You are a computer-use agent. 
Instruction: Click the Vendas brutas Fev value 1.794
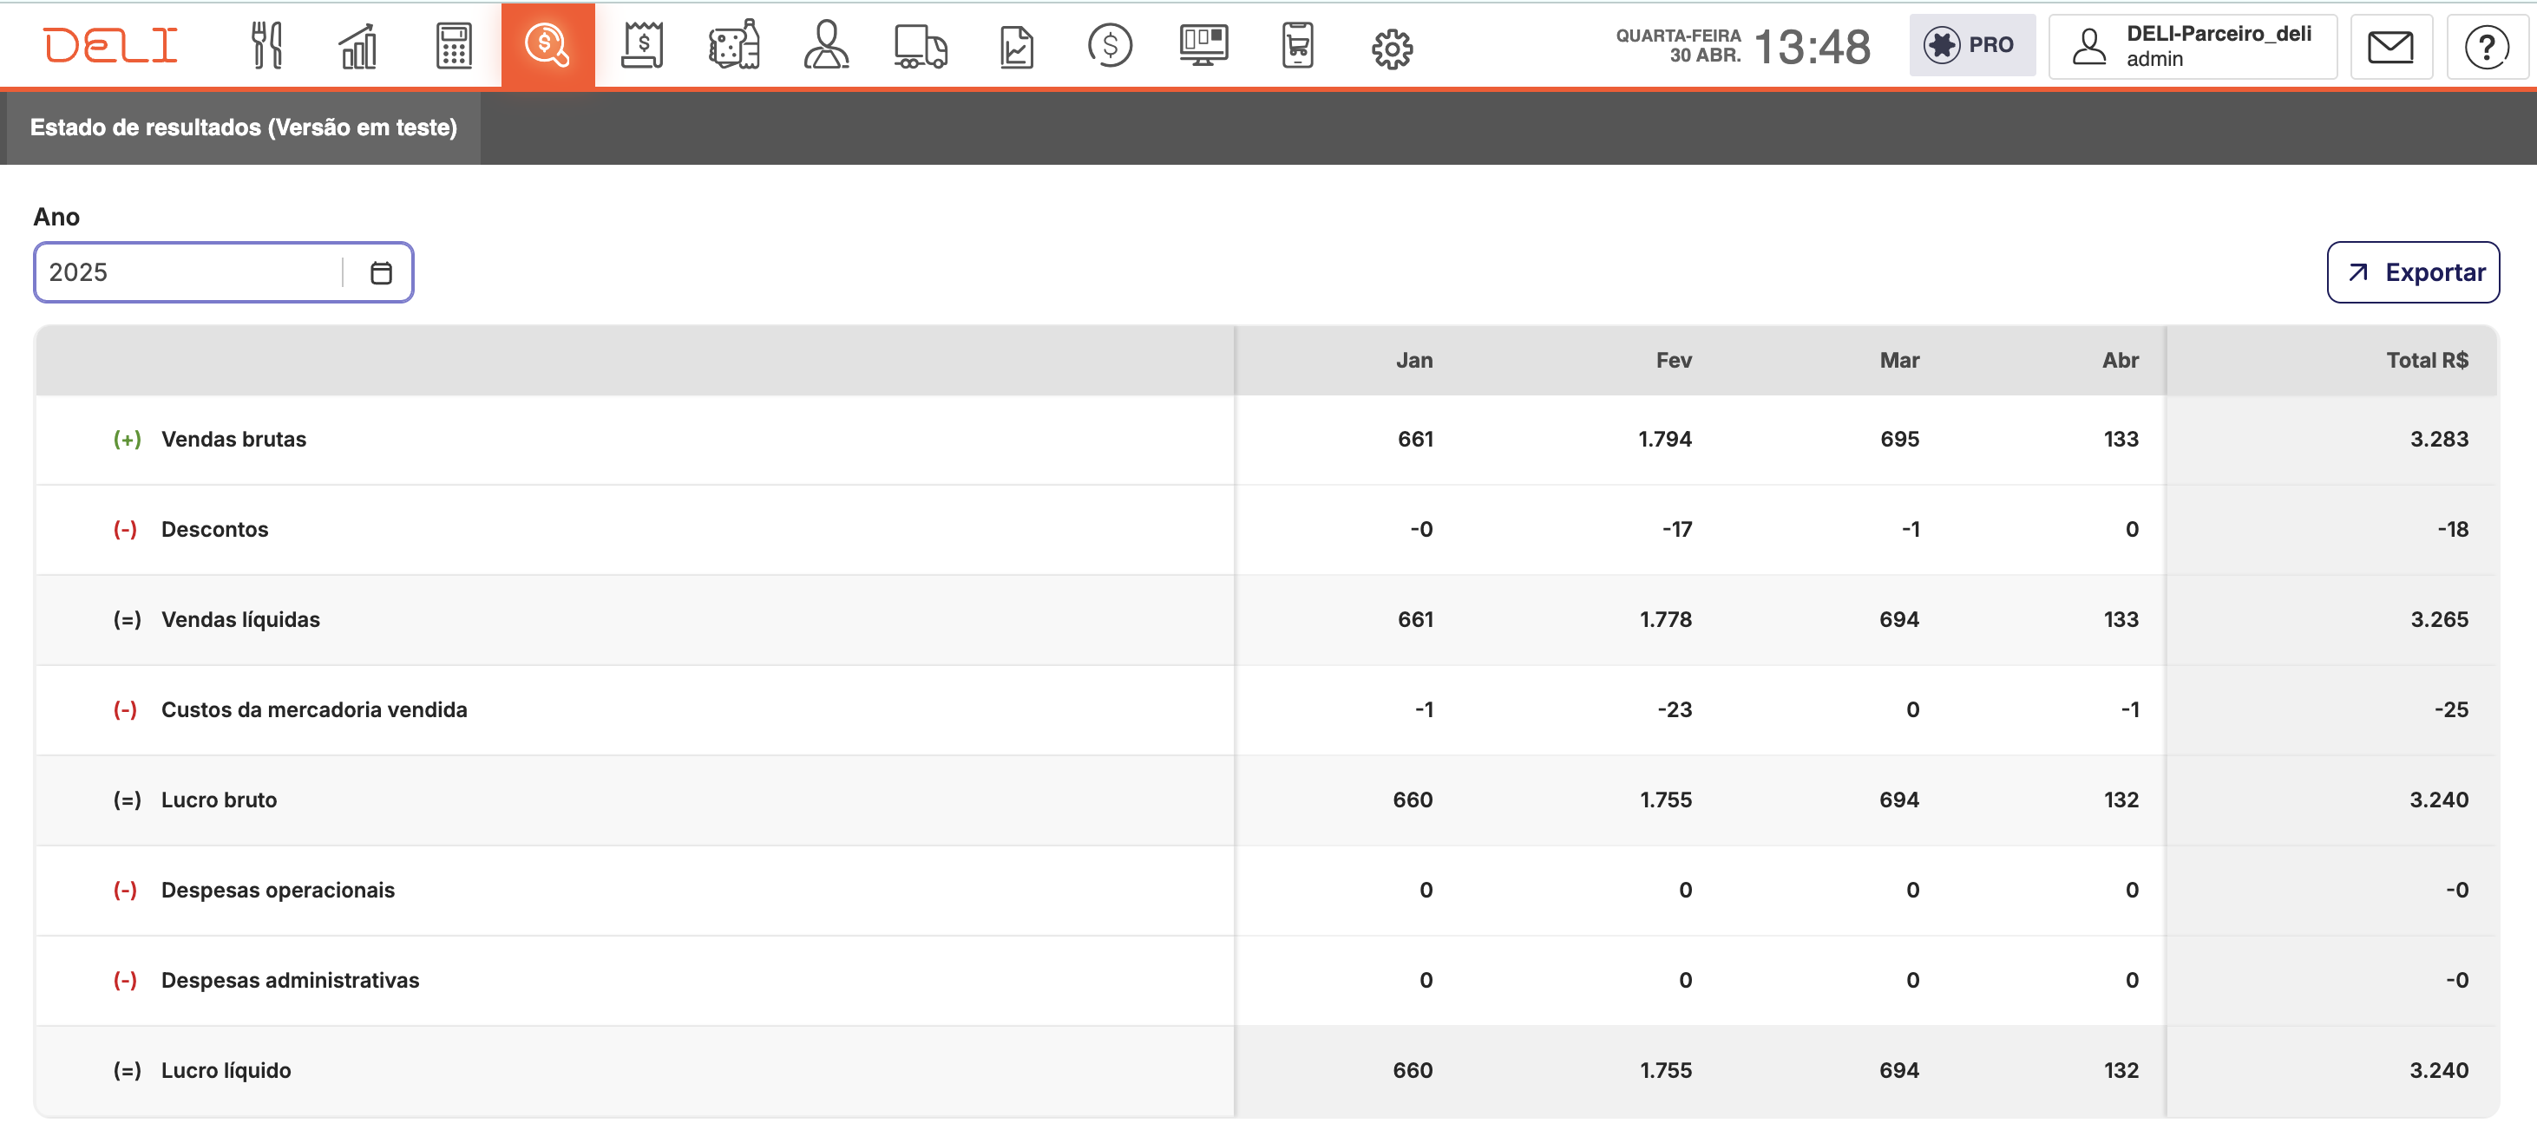point(1664,439)
